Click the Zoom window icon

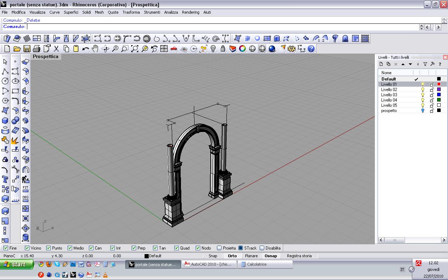coord(125,49)
